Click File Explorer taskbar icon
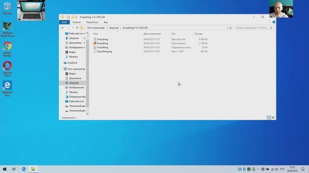 point(33,169)
